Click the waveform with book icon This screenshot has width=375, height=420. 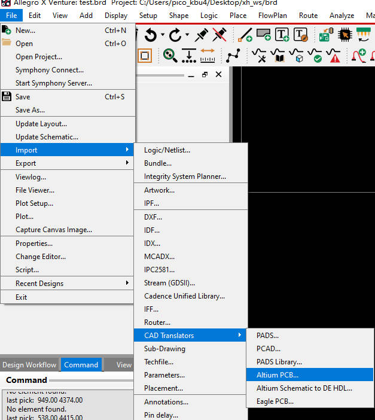pos(278,56)
